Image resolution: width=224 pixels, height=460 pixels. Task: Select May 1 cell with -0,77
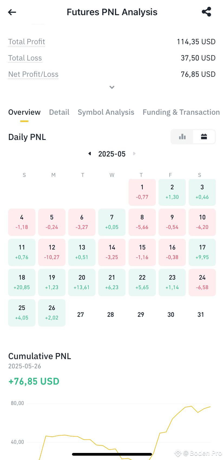point(142,192)
